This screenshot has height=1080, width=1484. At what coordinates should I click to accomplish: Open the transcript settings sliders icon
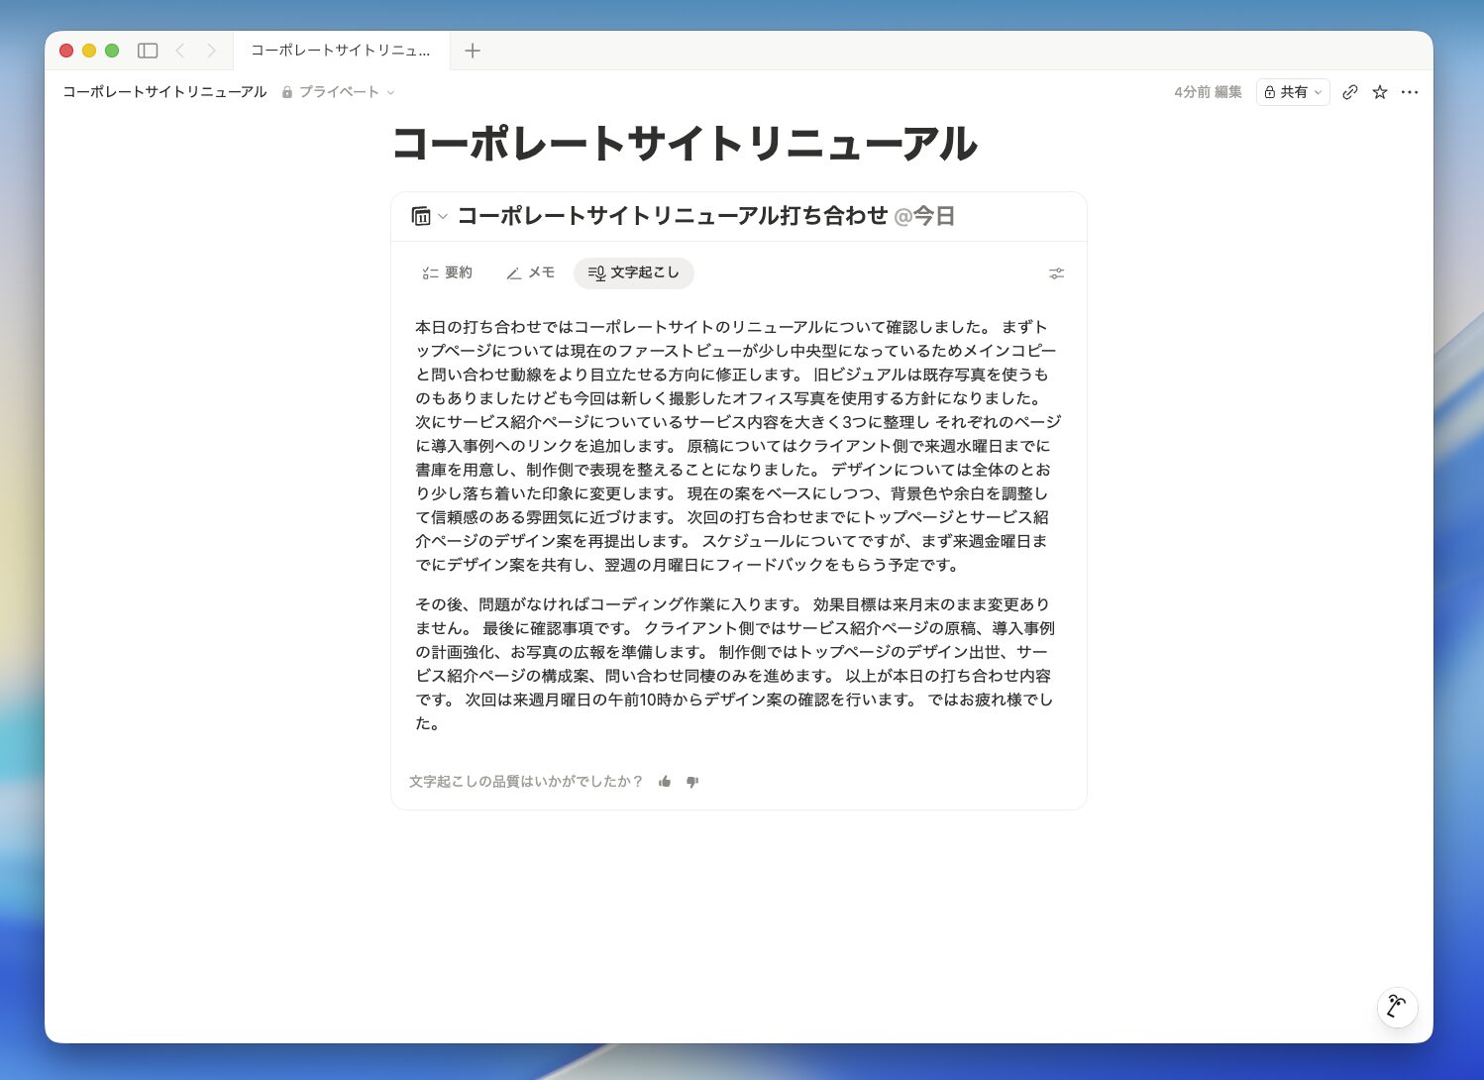coord(1057,273)
